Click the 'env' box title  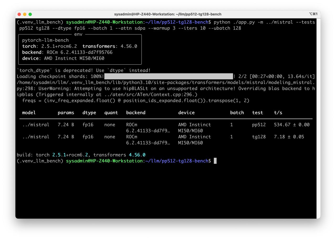(78, 34)
